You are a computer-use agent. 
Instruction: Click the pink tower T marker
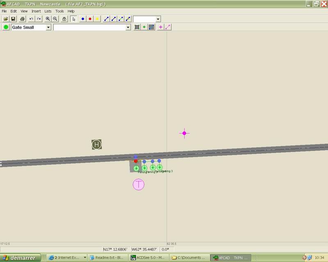pos(139,185)
